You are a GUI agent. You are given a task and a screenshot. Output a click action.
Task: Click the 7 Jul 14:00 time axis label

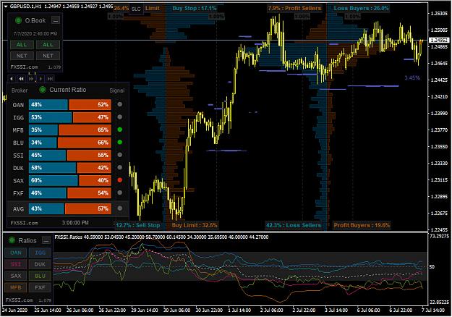[x=434, y=310]
